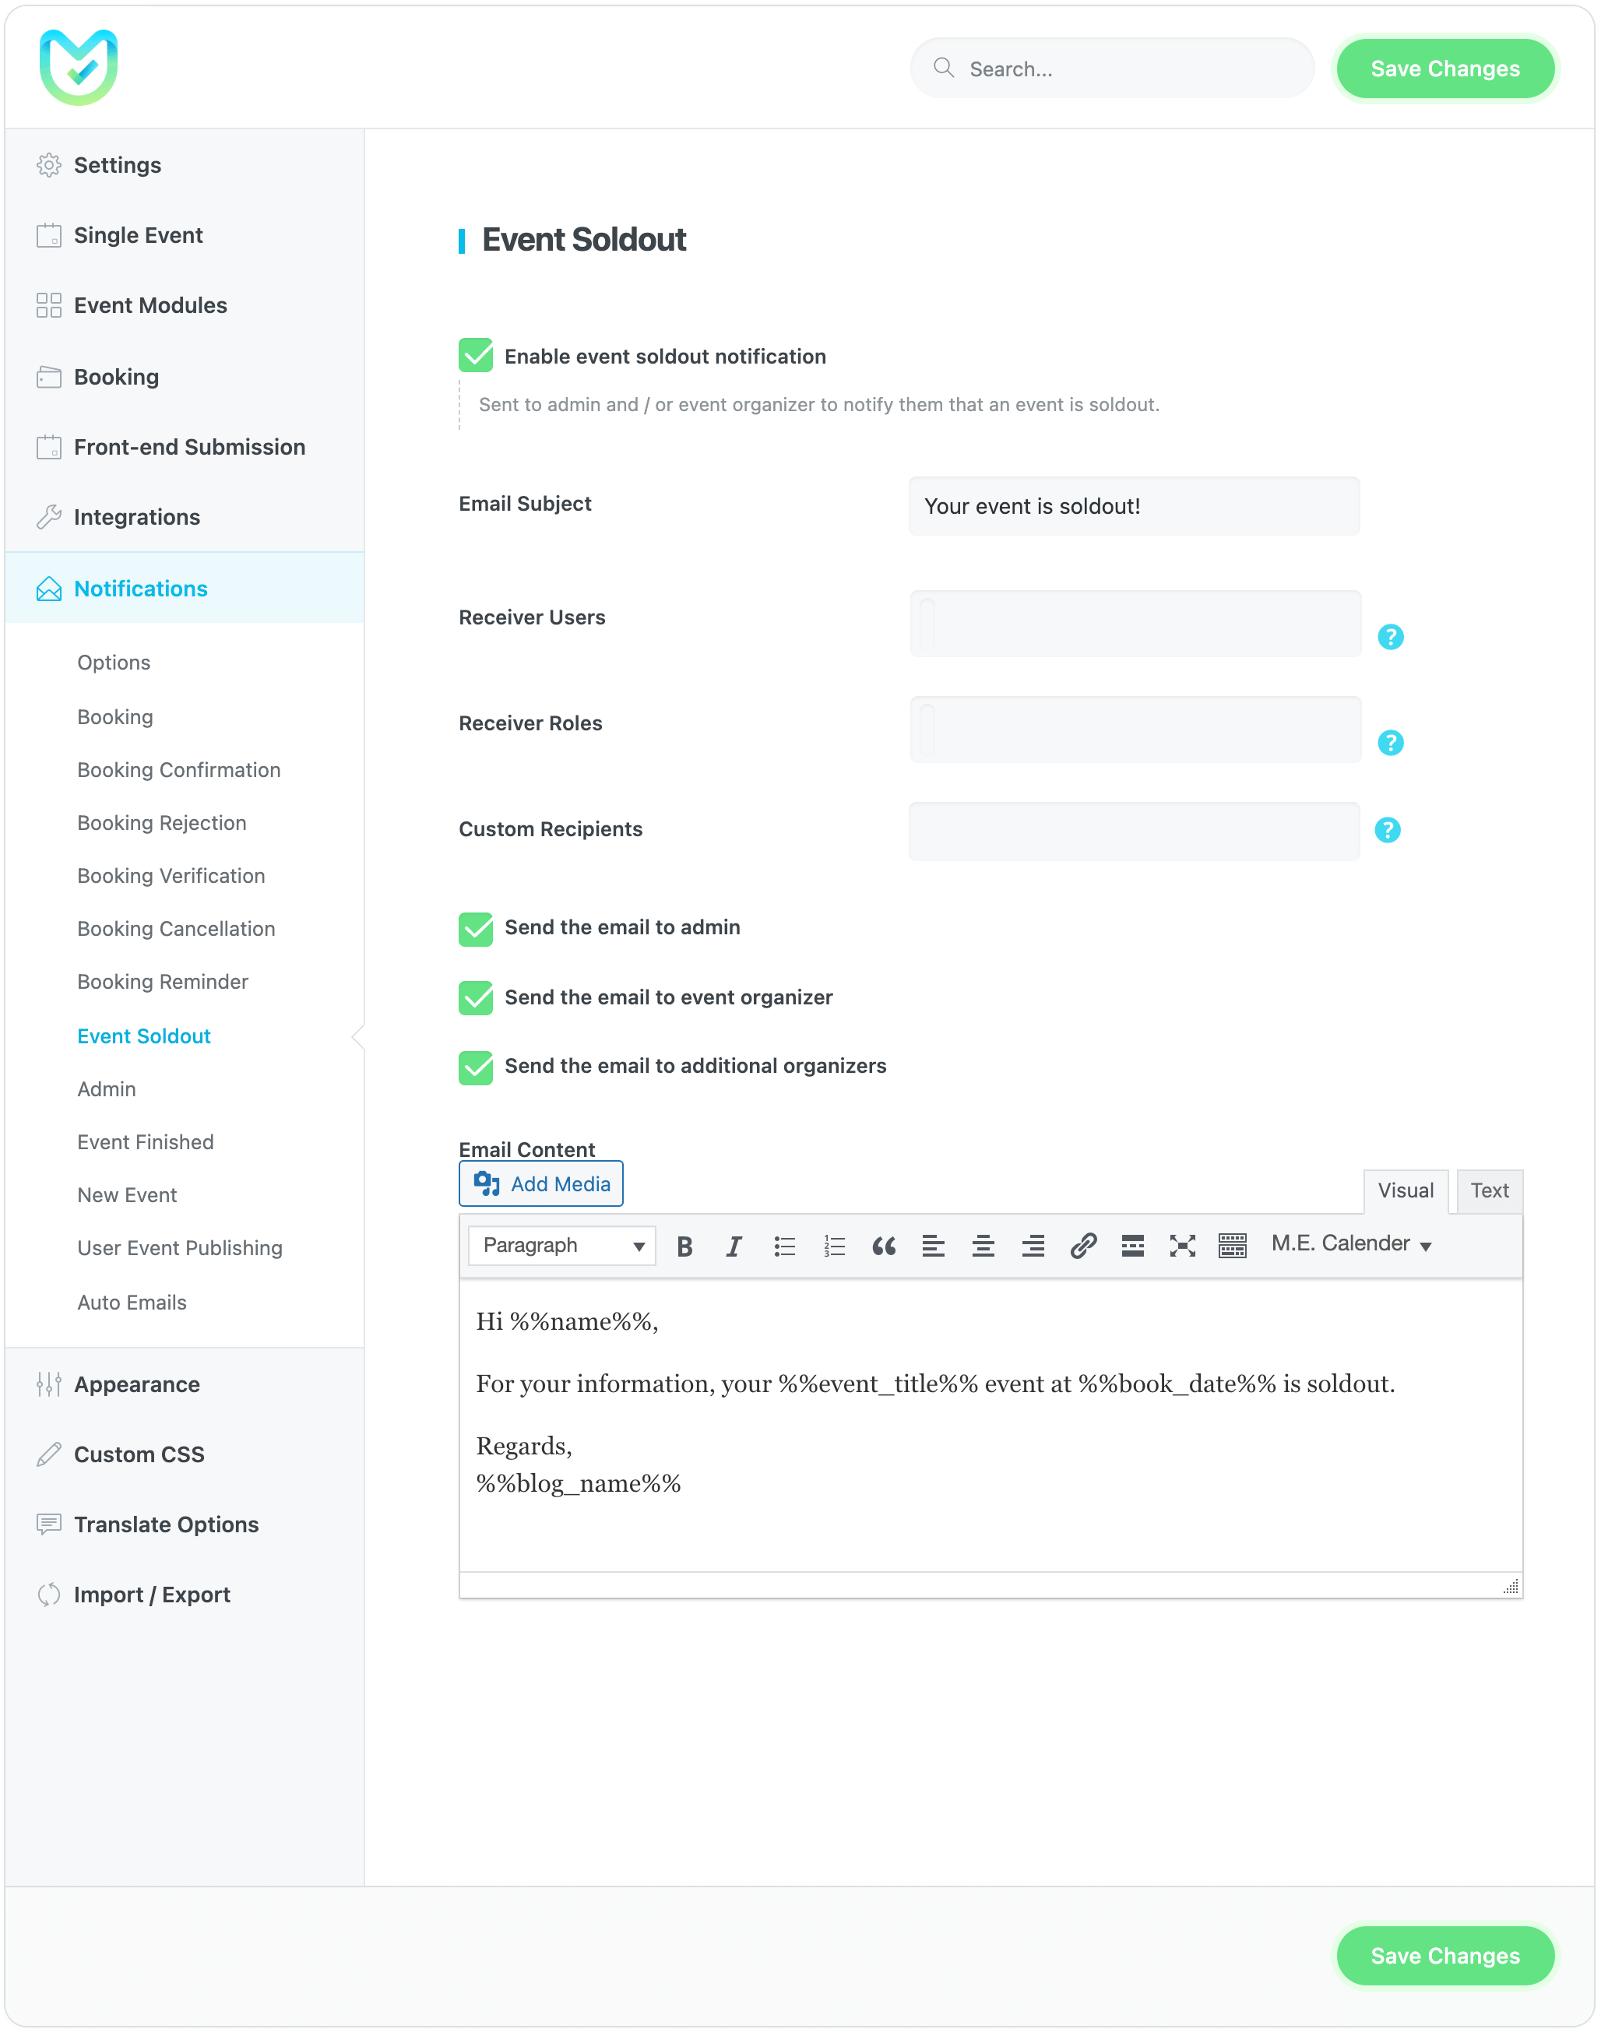Open Booking Confirmation in the sidebar
Screen dimensions: 1601x2029
pyautogui.click(x=178, y=769)
